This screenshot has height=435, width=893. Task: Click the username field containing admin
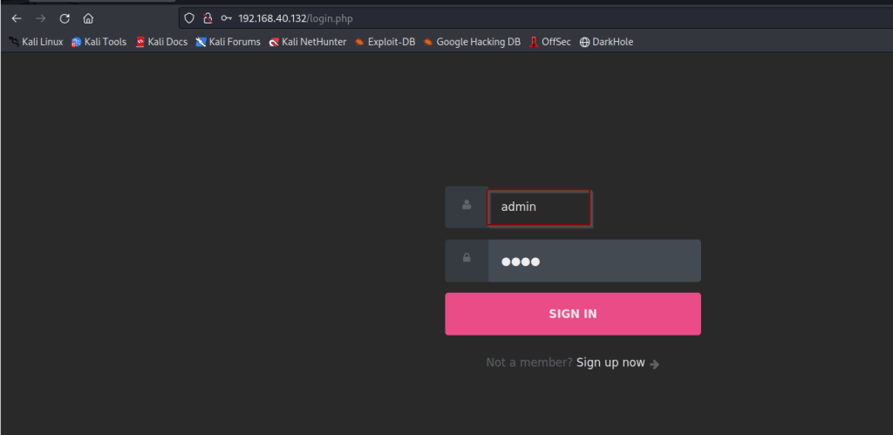point(539,207)
